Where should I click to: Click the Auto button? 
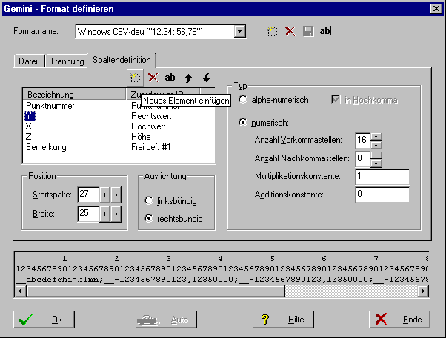point(166,320)
